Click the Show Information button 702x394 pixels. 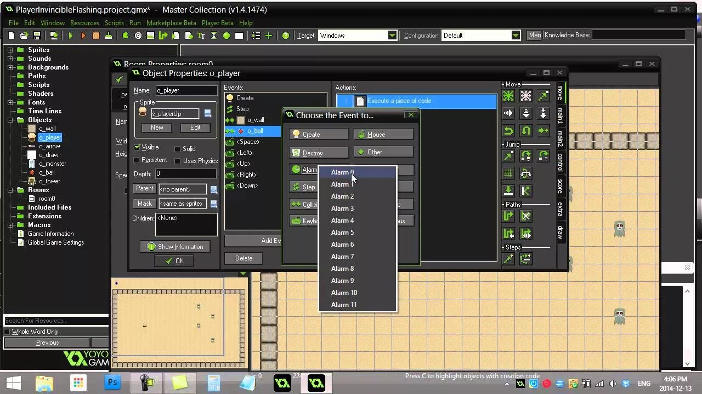point(175,247)
